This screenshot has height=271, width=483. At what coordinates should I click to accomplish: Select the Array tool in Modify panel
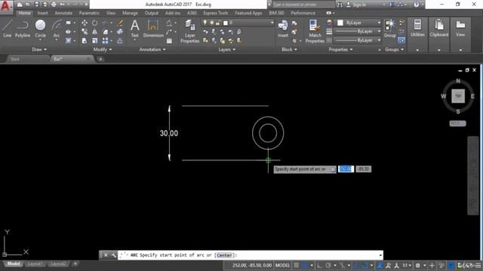click(105, 41)
